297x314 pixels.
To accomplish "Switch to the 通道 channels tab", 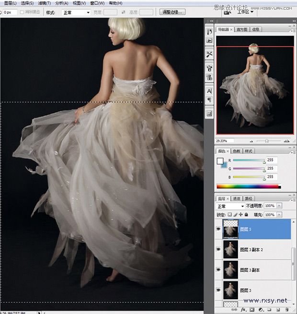I will pos(237,198).
